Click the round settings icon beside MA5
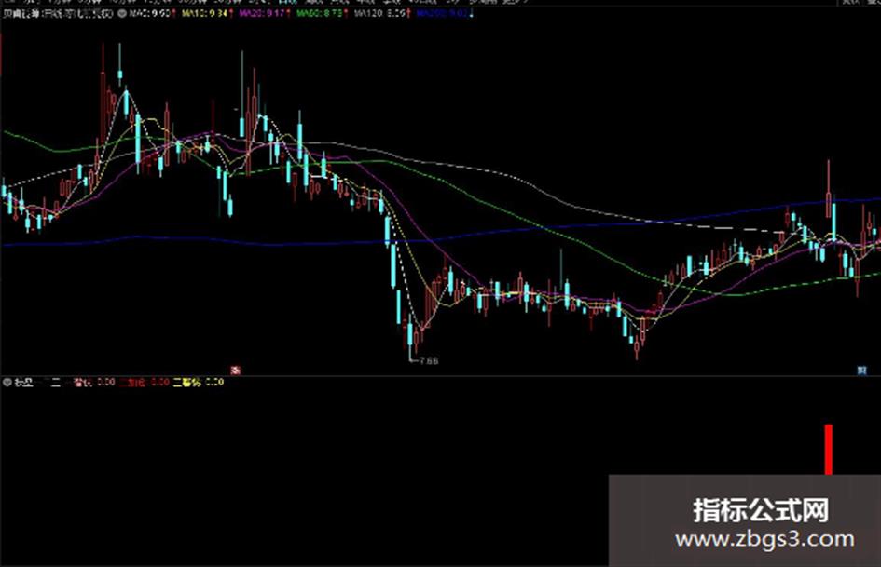The height and width of the screenshot is (567, 881). coord(122,13)
